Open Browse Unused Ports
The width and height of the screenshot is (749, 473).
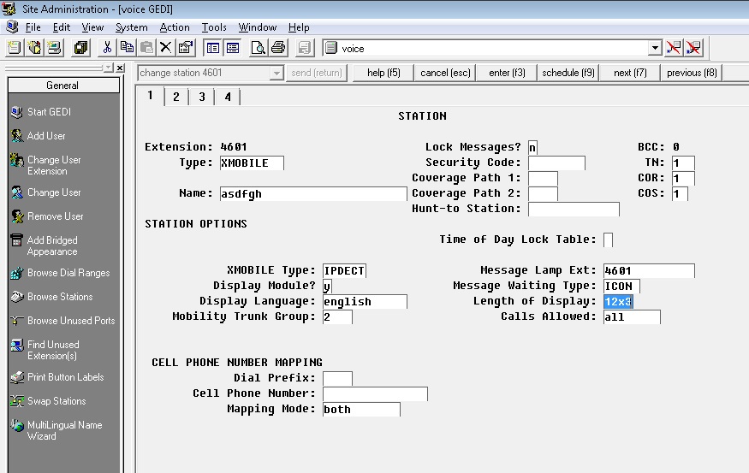[63, 321]
